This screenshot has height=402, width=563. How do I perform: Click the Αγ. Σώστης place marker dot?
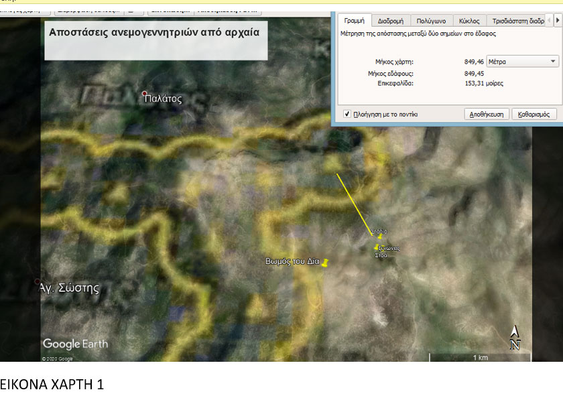38,281
